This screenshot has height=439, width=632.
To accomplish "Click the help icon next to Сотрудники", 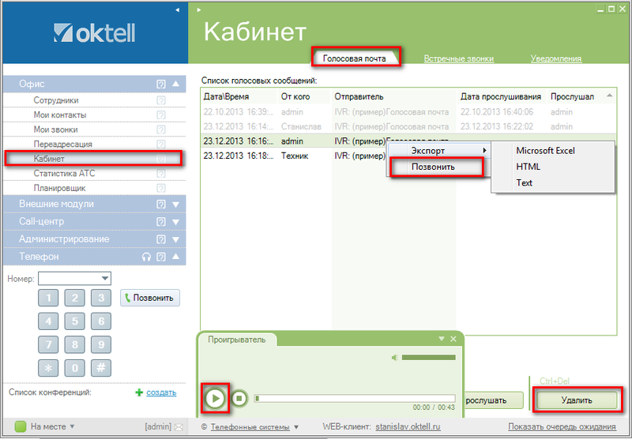I will tap(161, 101).
